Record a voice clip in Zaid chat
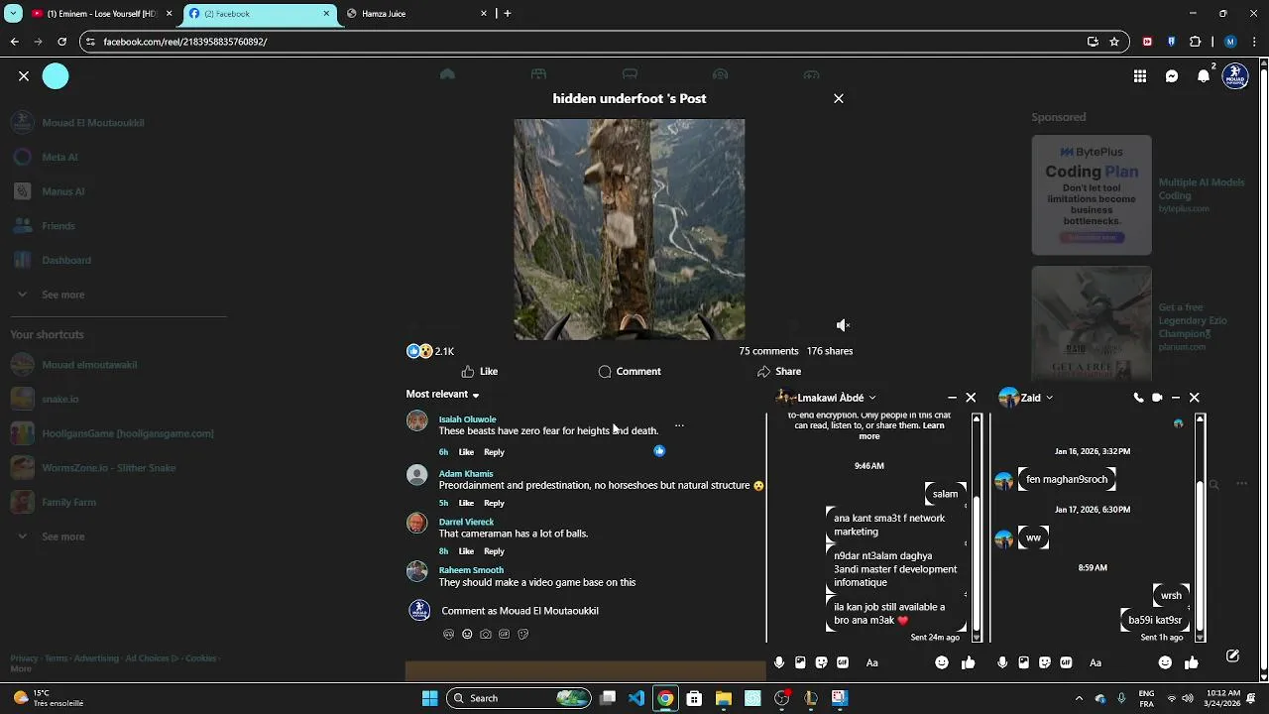 [1002, 662]
